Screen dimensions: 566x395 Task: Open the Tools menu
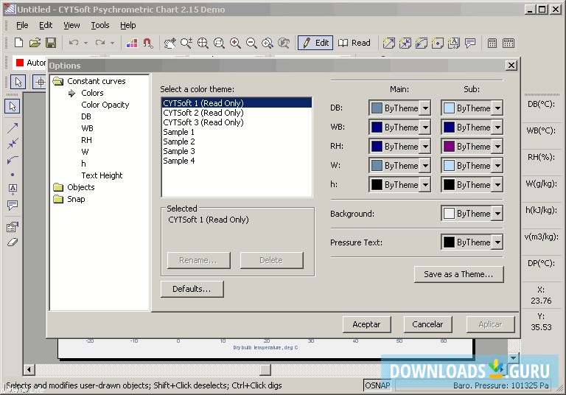click(99, 25)
